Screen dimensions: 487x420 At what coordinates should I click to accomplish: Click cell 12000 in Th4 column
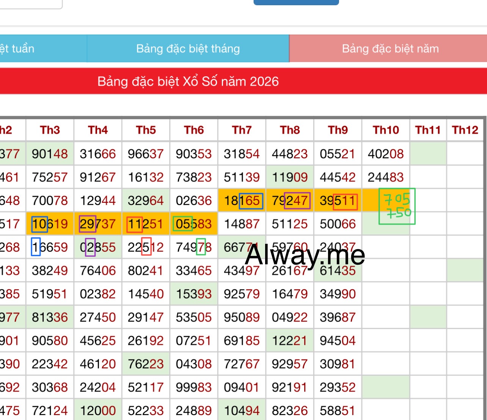pos(98,411)
